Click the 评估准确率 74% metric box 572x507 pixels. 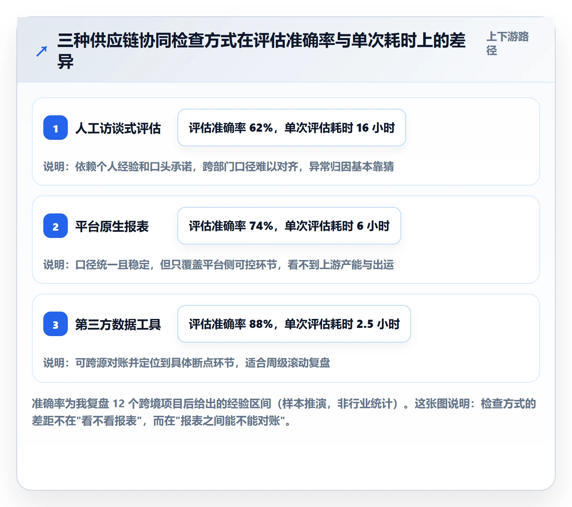[x=289, y=226]
